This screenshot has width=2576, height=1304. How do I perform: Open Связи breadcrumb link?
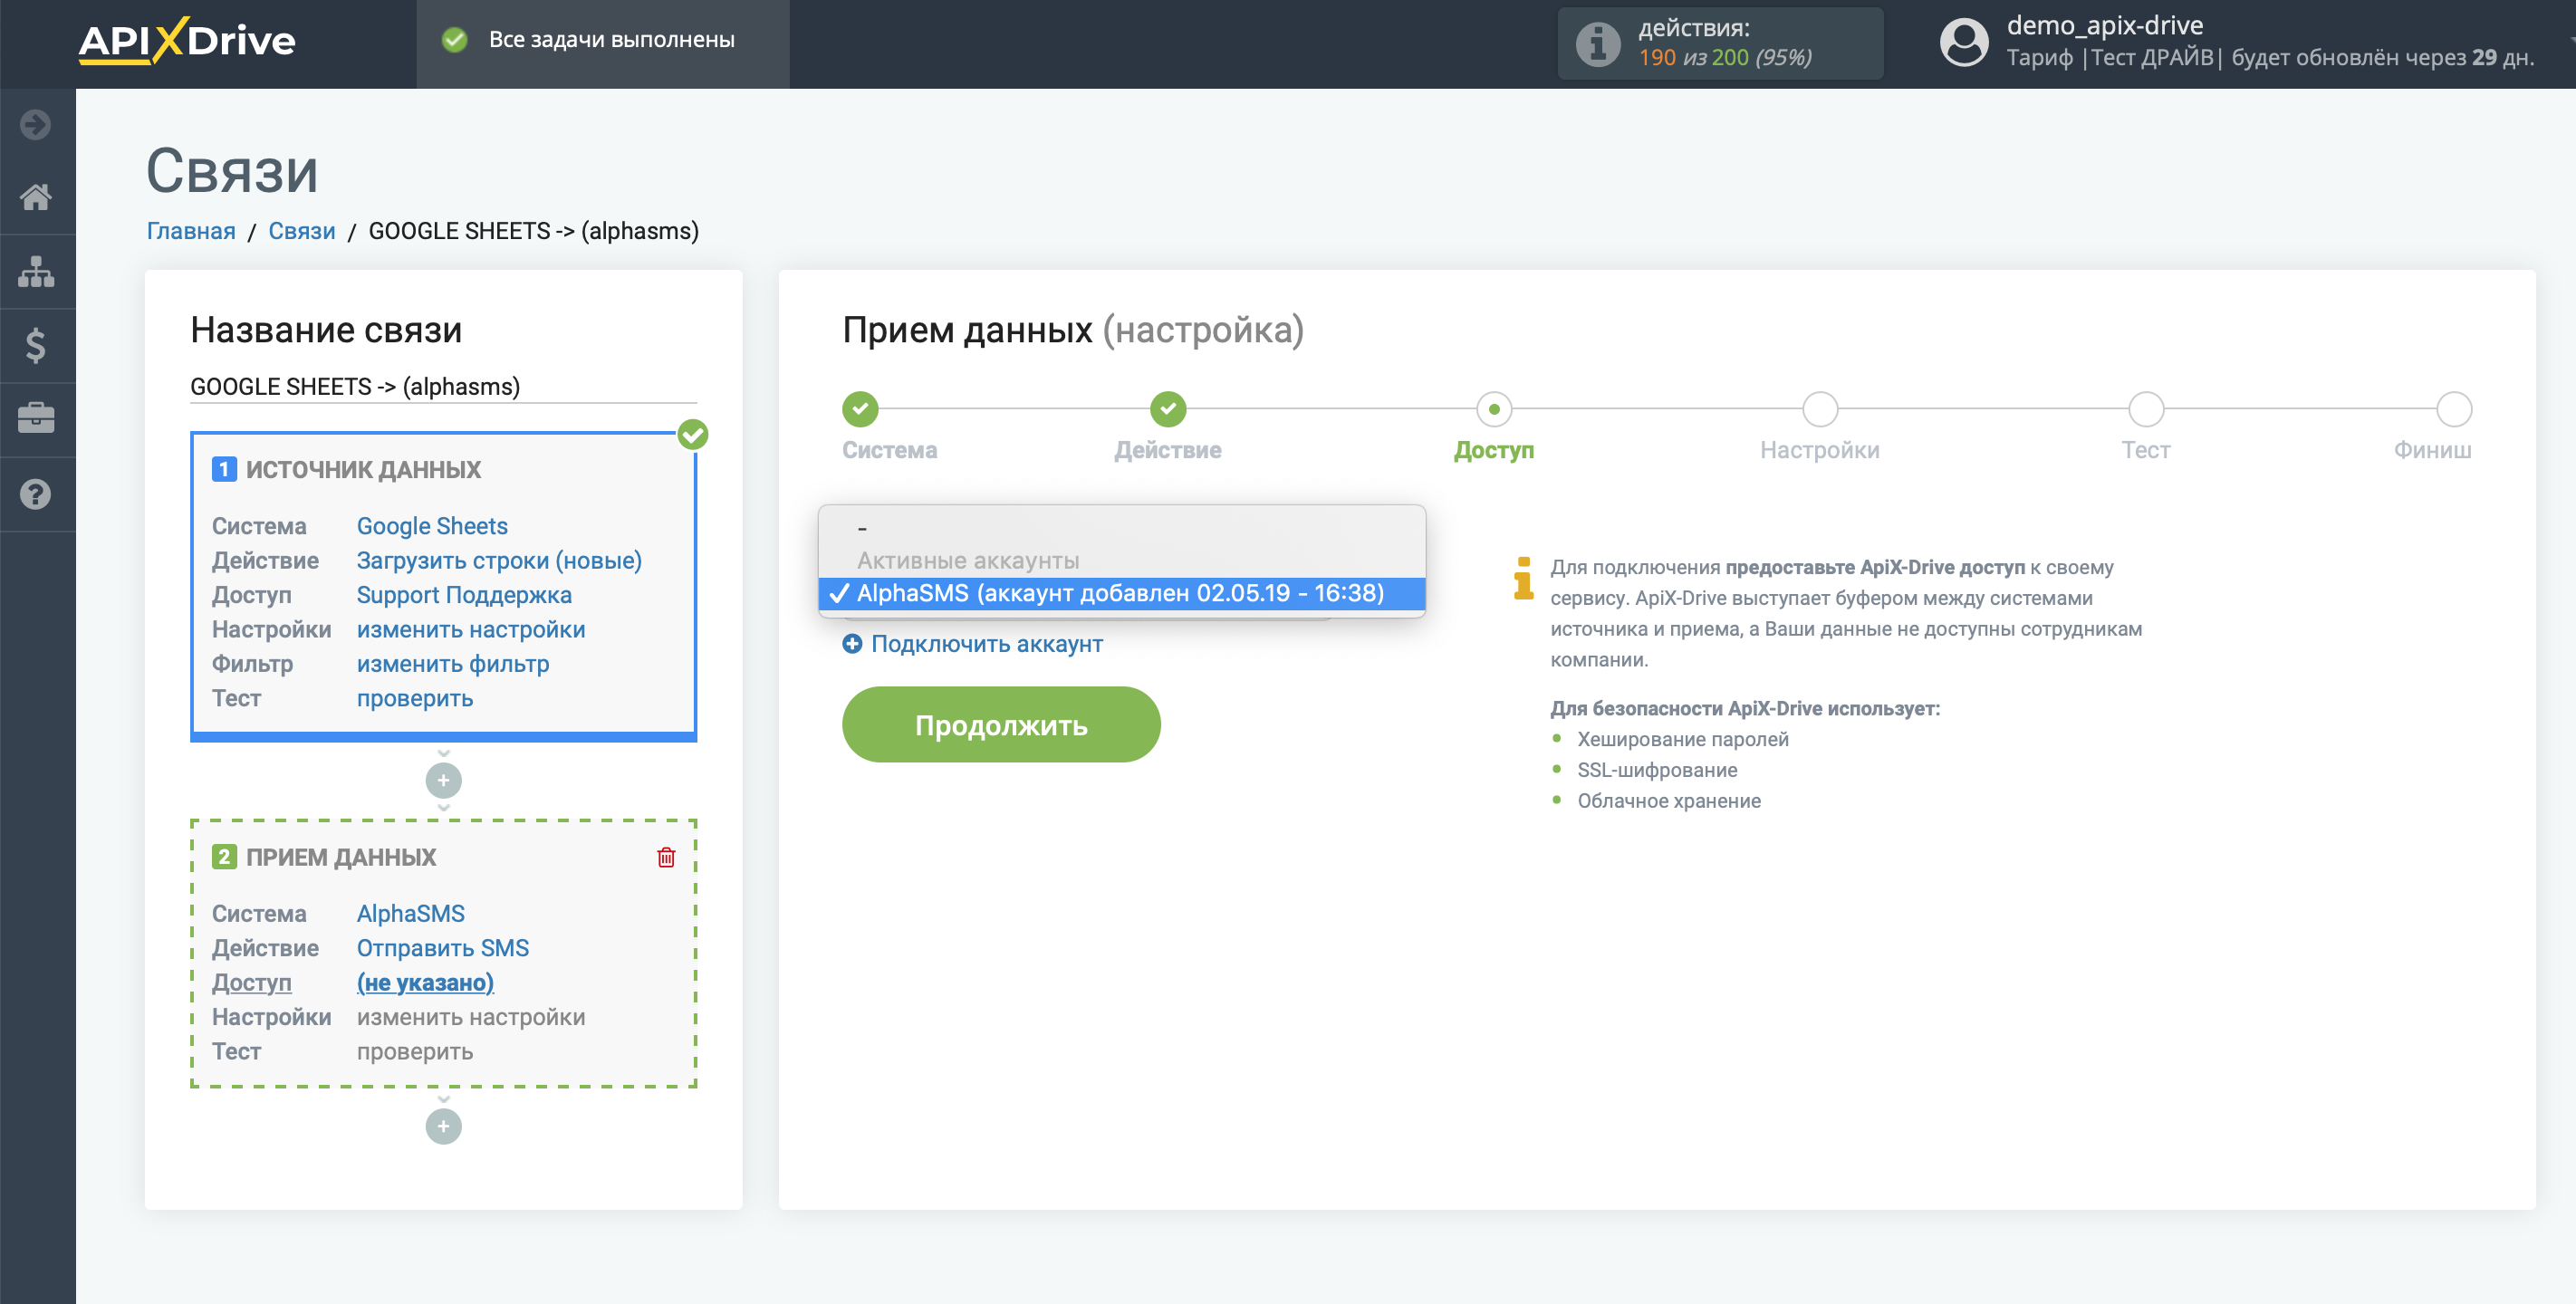point(302,231)
